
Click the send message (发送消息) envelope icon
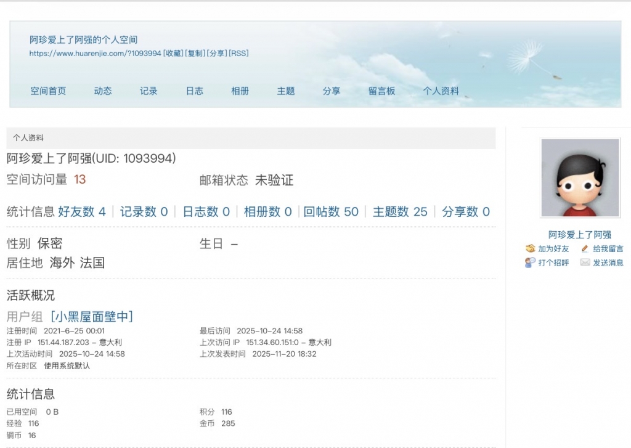point(585,263)
